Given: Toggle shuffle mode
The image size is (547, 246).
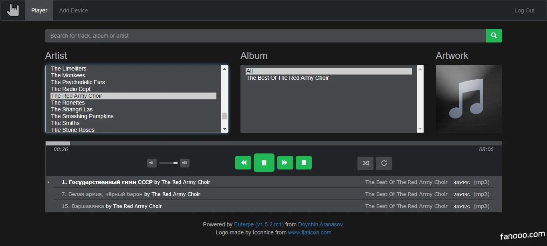Looking at the screenshot, I should pyautogui.click(x=365, y=163).
